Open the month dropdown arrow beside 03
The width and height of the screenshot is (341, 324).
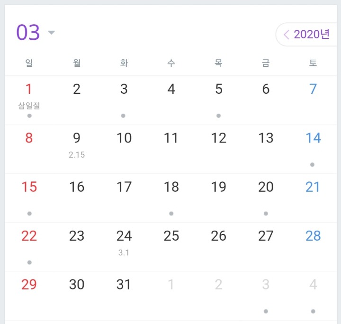coord(52,33)
